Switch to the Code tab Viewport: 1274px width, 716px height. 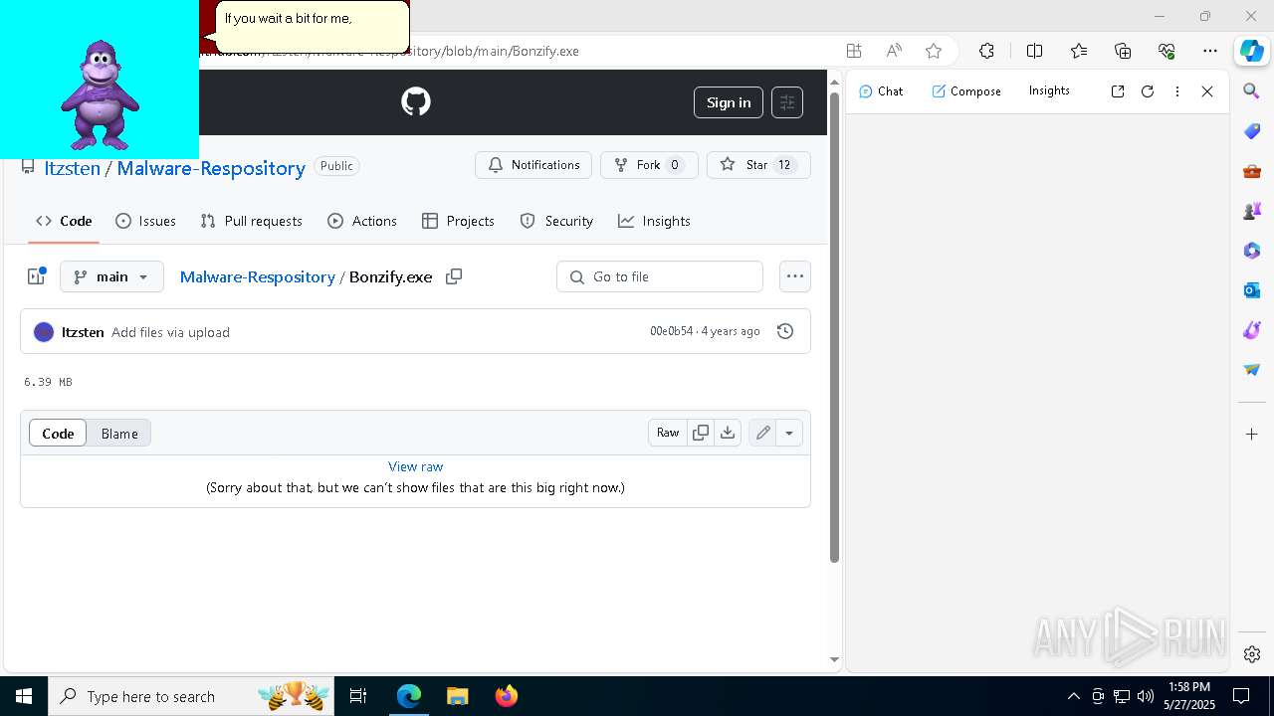click(64, 221)
